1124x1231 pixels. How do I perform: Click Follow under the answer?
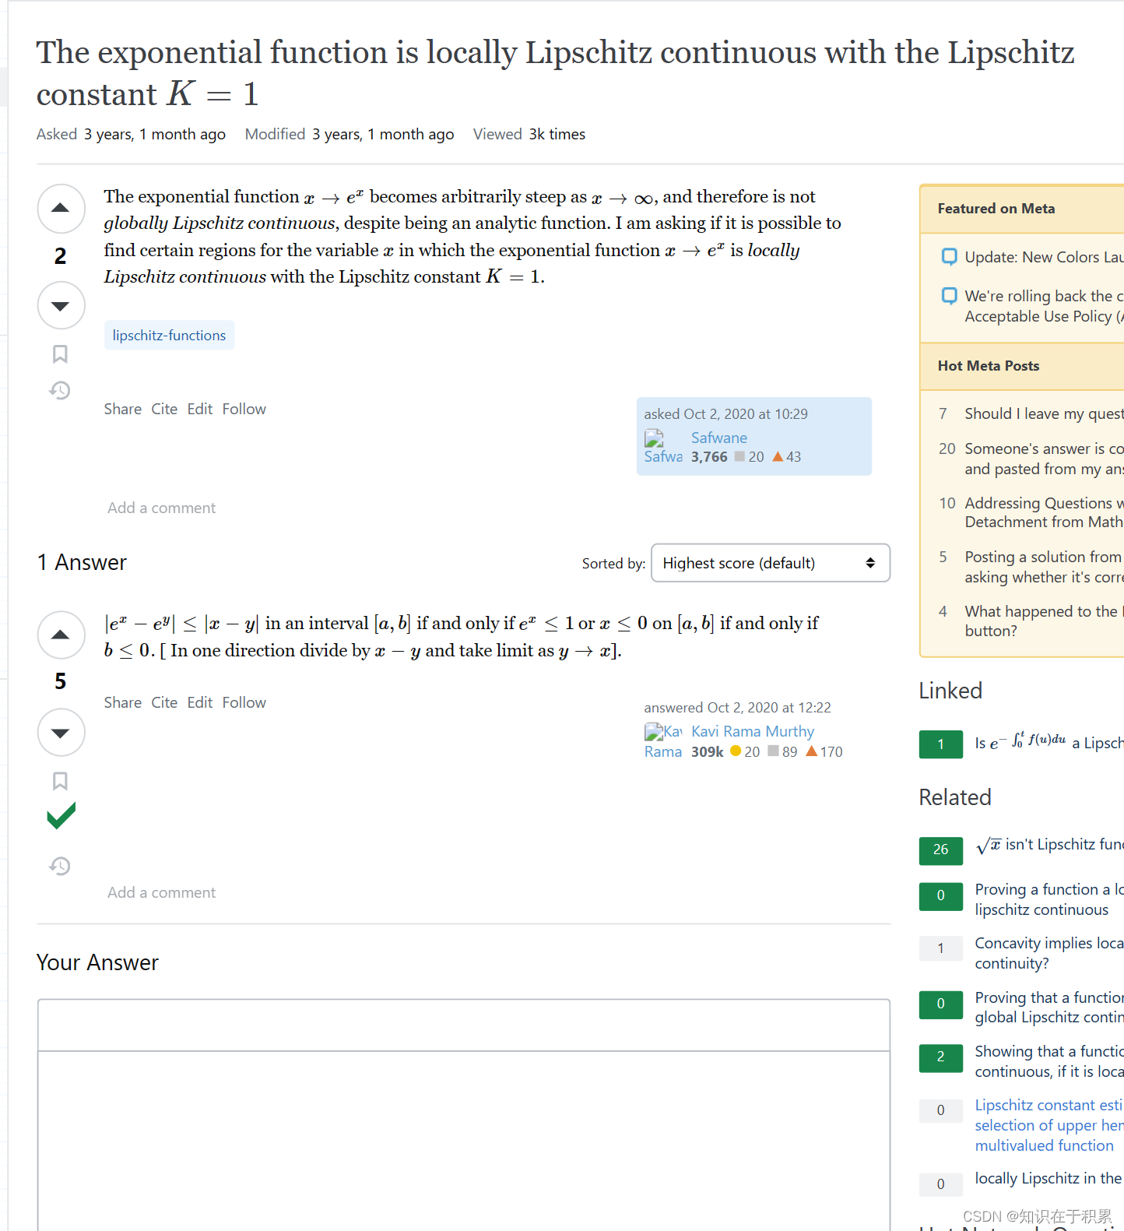[x=244, y=702]
